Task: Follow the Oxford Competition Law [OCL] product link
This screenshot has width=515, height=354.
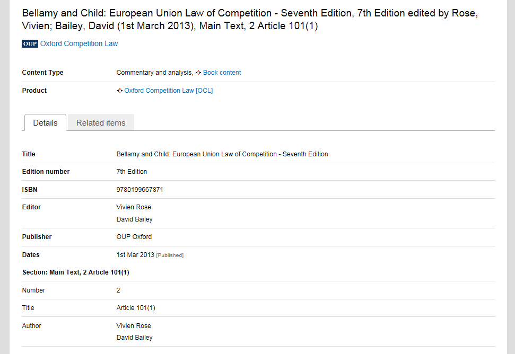Action: (168, 91)
